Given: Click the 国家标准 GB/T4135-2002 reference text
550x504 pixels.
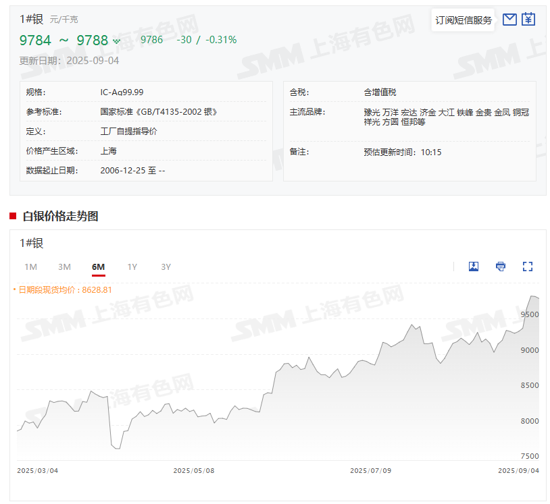Looking at the screenshot, I should pyautogui.click(x=159, y=112).
